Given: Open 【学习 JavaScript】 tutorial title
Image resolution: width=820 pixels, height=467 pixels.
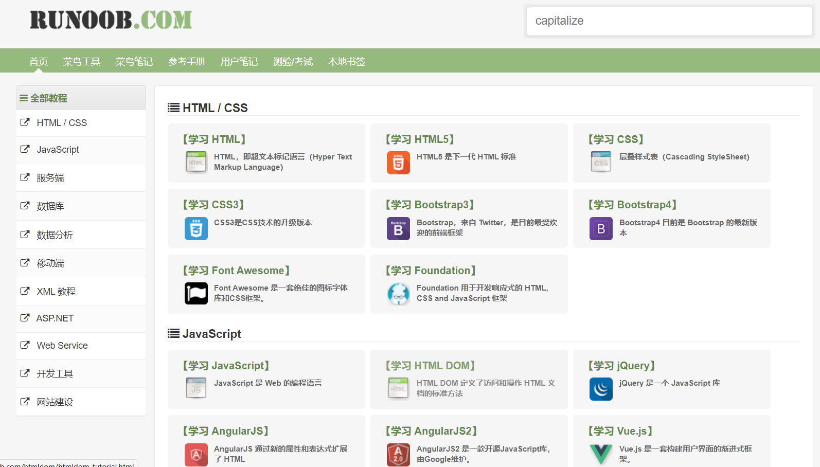Looking at the screenshot, I should tap(226, 366).
